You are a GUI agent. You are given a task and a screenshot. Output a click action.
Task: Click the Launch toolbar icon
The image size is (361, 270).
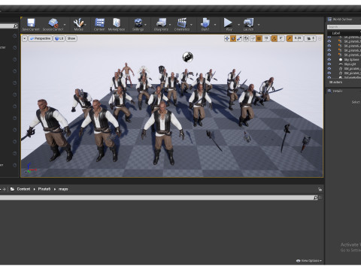pos(248,25)
